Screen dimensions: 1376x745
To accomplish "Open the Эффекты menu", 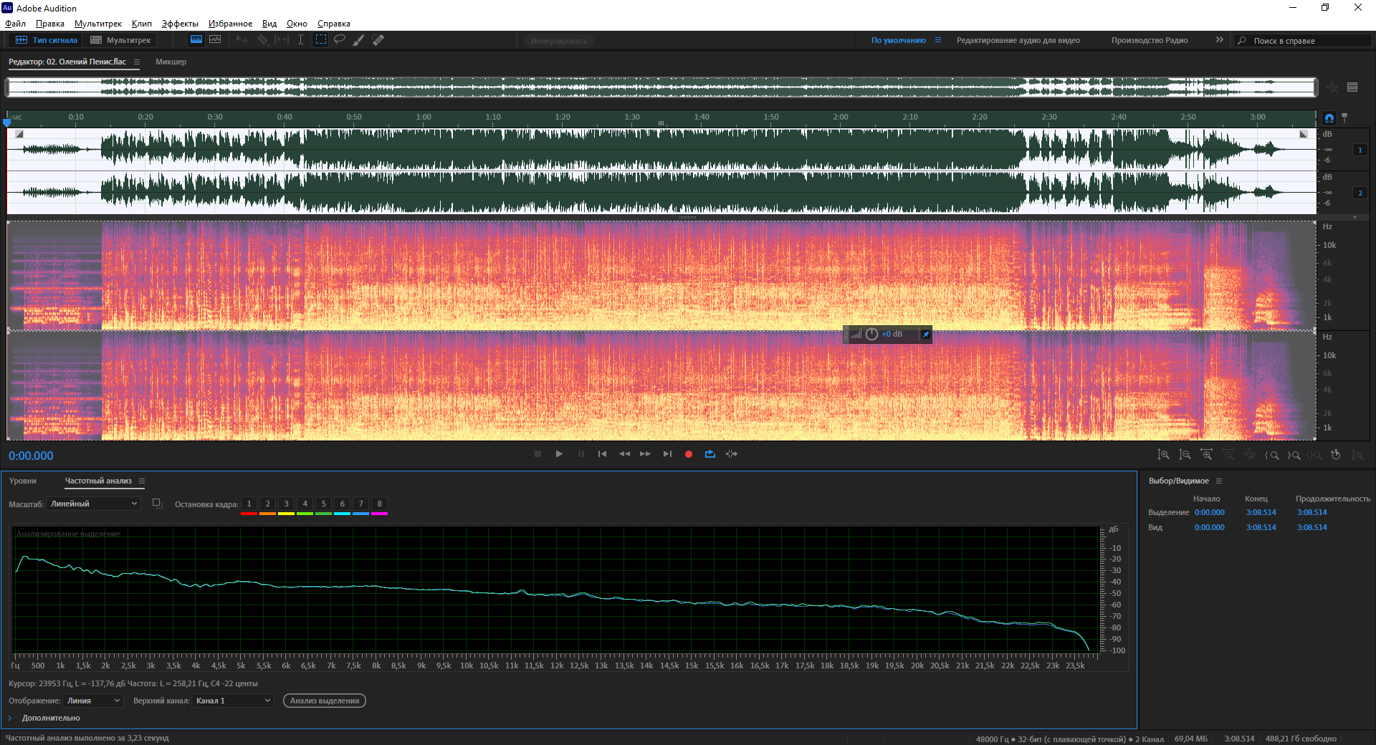I will coord(180,24).
